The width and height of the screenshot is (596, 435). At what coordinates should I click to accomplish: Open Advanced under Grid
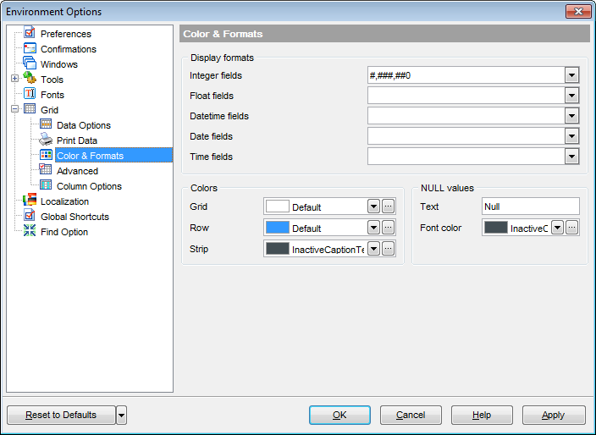click(77, 171)
